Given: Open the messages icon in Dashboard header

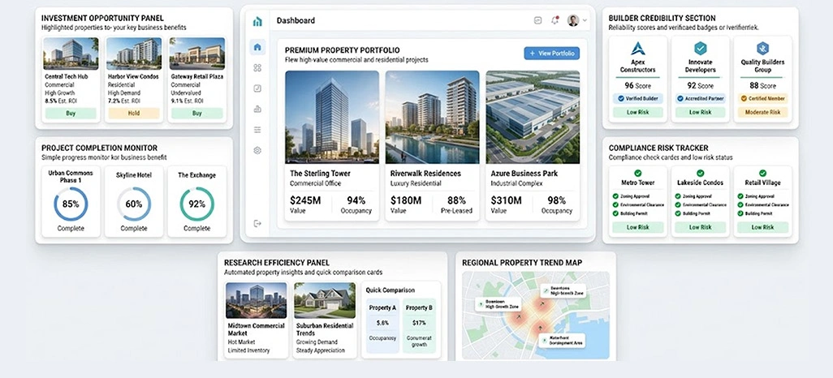Looking at the screenshot, I should click(x=537, y=21).
